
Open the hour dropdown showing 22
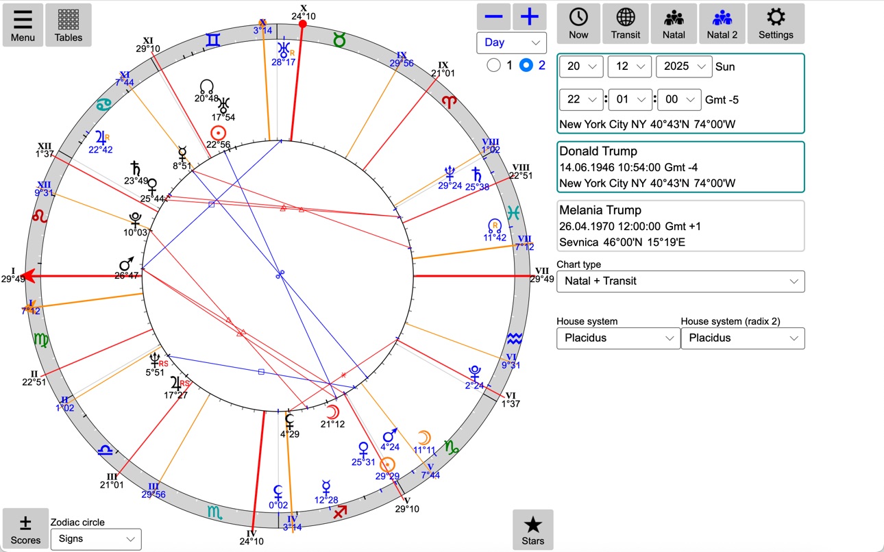(x=581, y=99)
